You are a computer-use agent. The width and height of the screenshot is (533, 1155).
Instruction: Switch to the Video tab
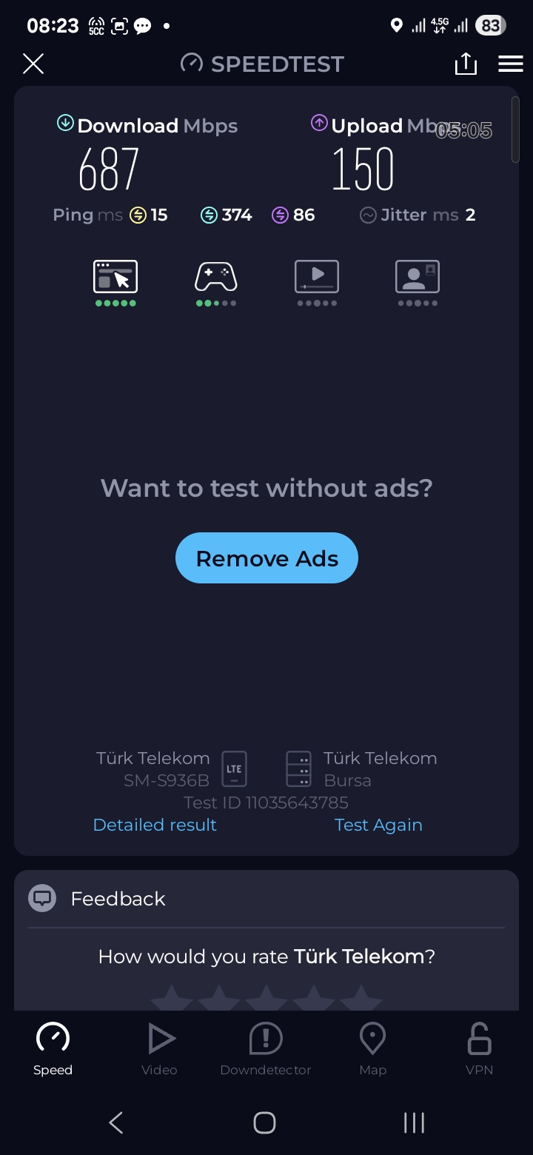coord(159,1049)
